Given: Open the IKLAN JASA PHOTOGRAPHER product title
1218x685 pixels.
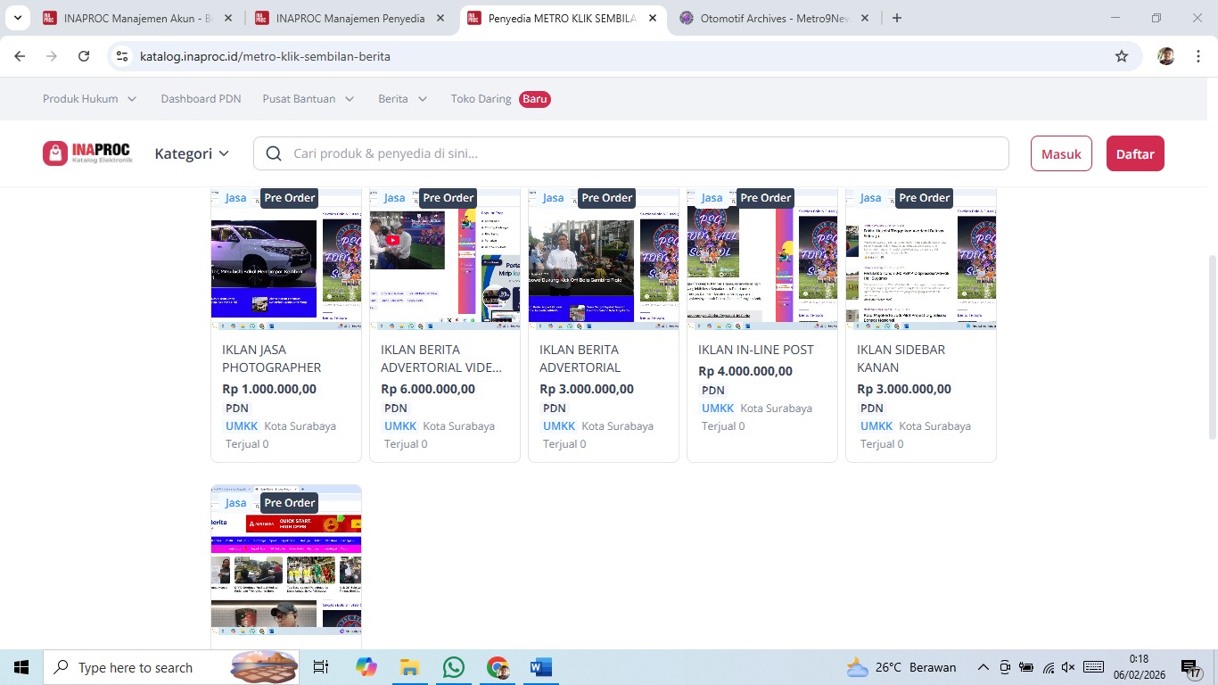Looking at the screenshot, I should click(272, 359).
